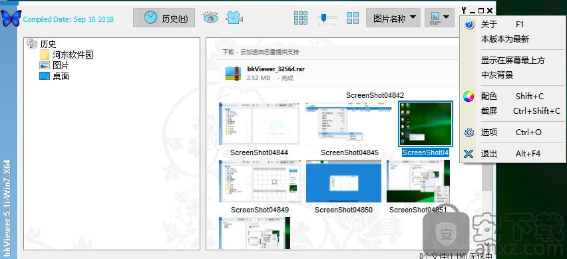567x259 pixels.
Task: Click the wrench settings menu icon
Action: [465, 11]
